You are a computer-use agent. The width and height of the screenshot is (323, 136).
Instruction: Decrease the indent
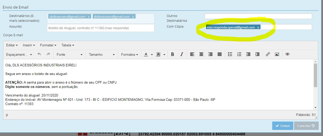click(248, 54)
